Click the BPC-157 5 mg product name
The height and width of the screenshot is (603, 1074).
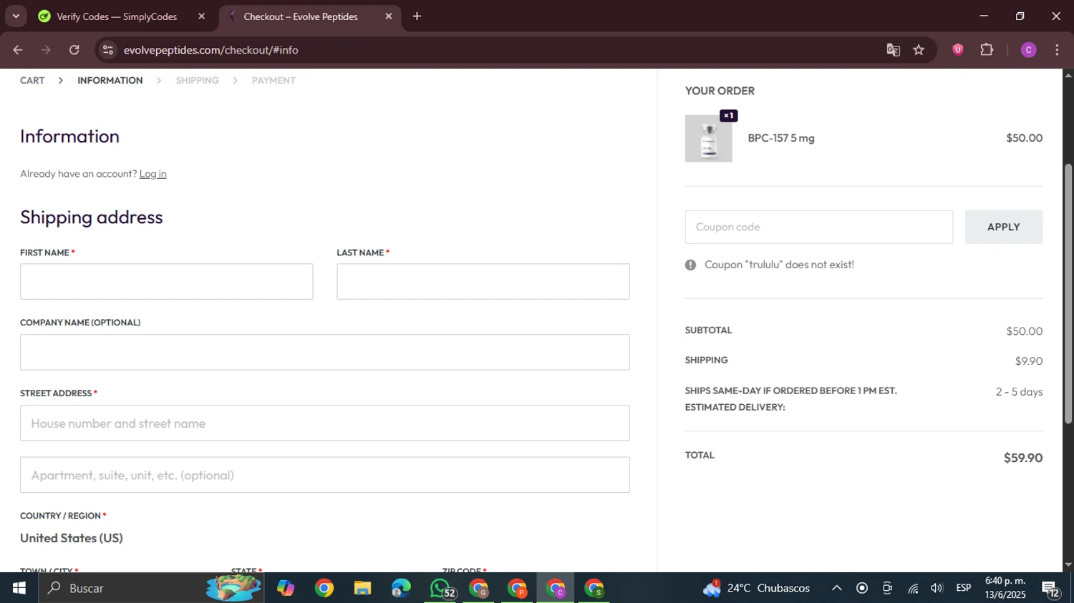point(781,138)
